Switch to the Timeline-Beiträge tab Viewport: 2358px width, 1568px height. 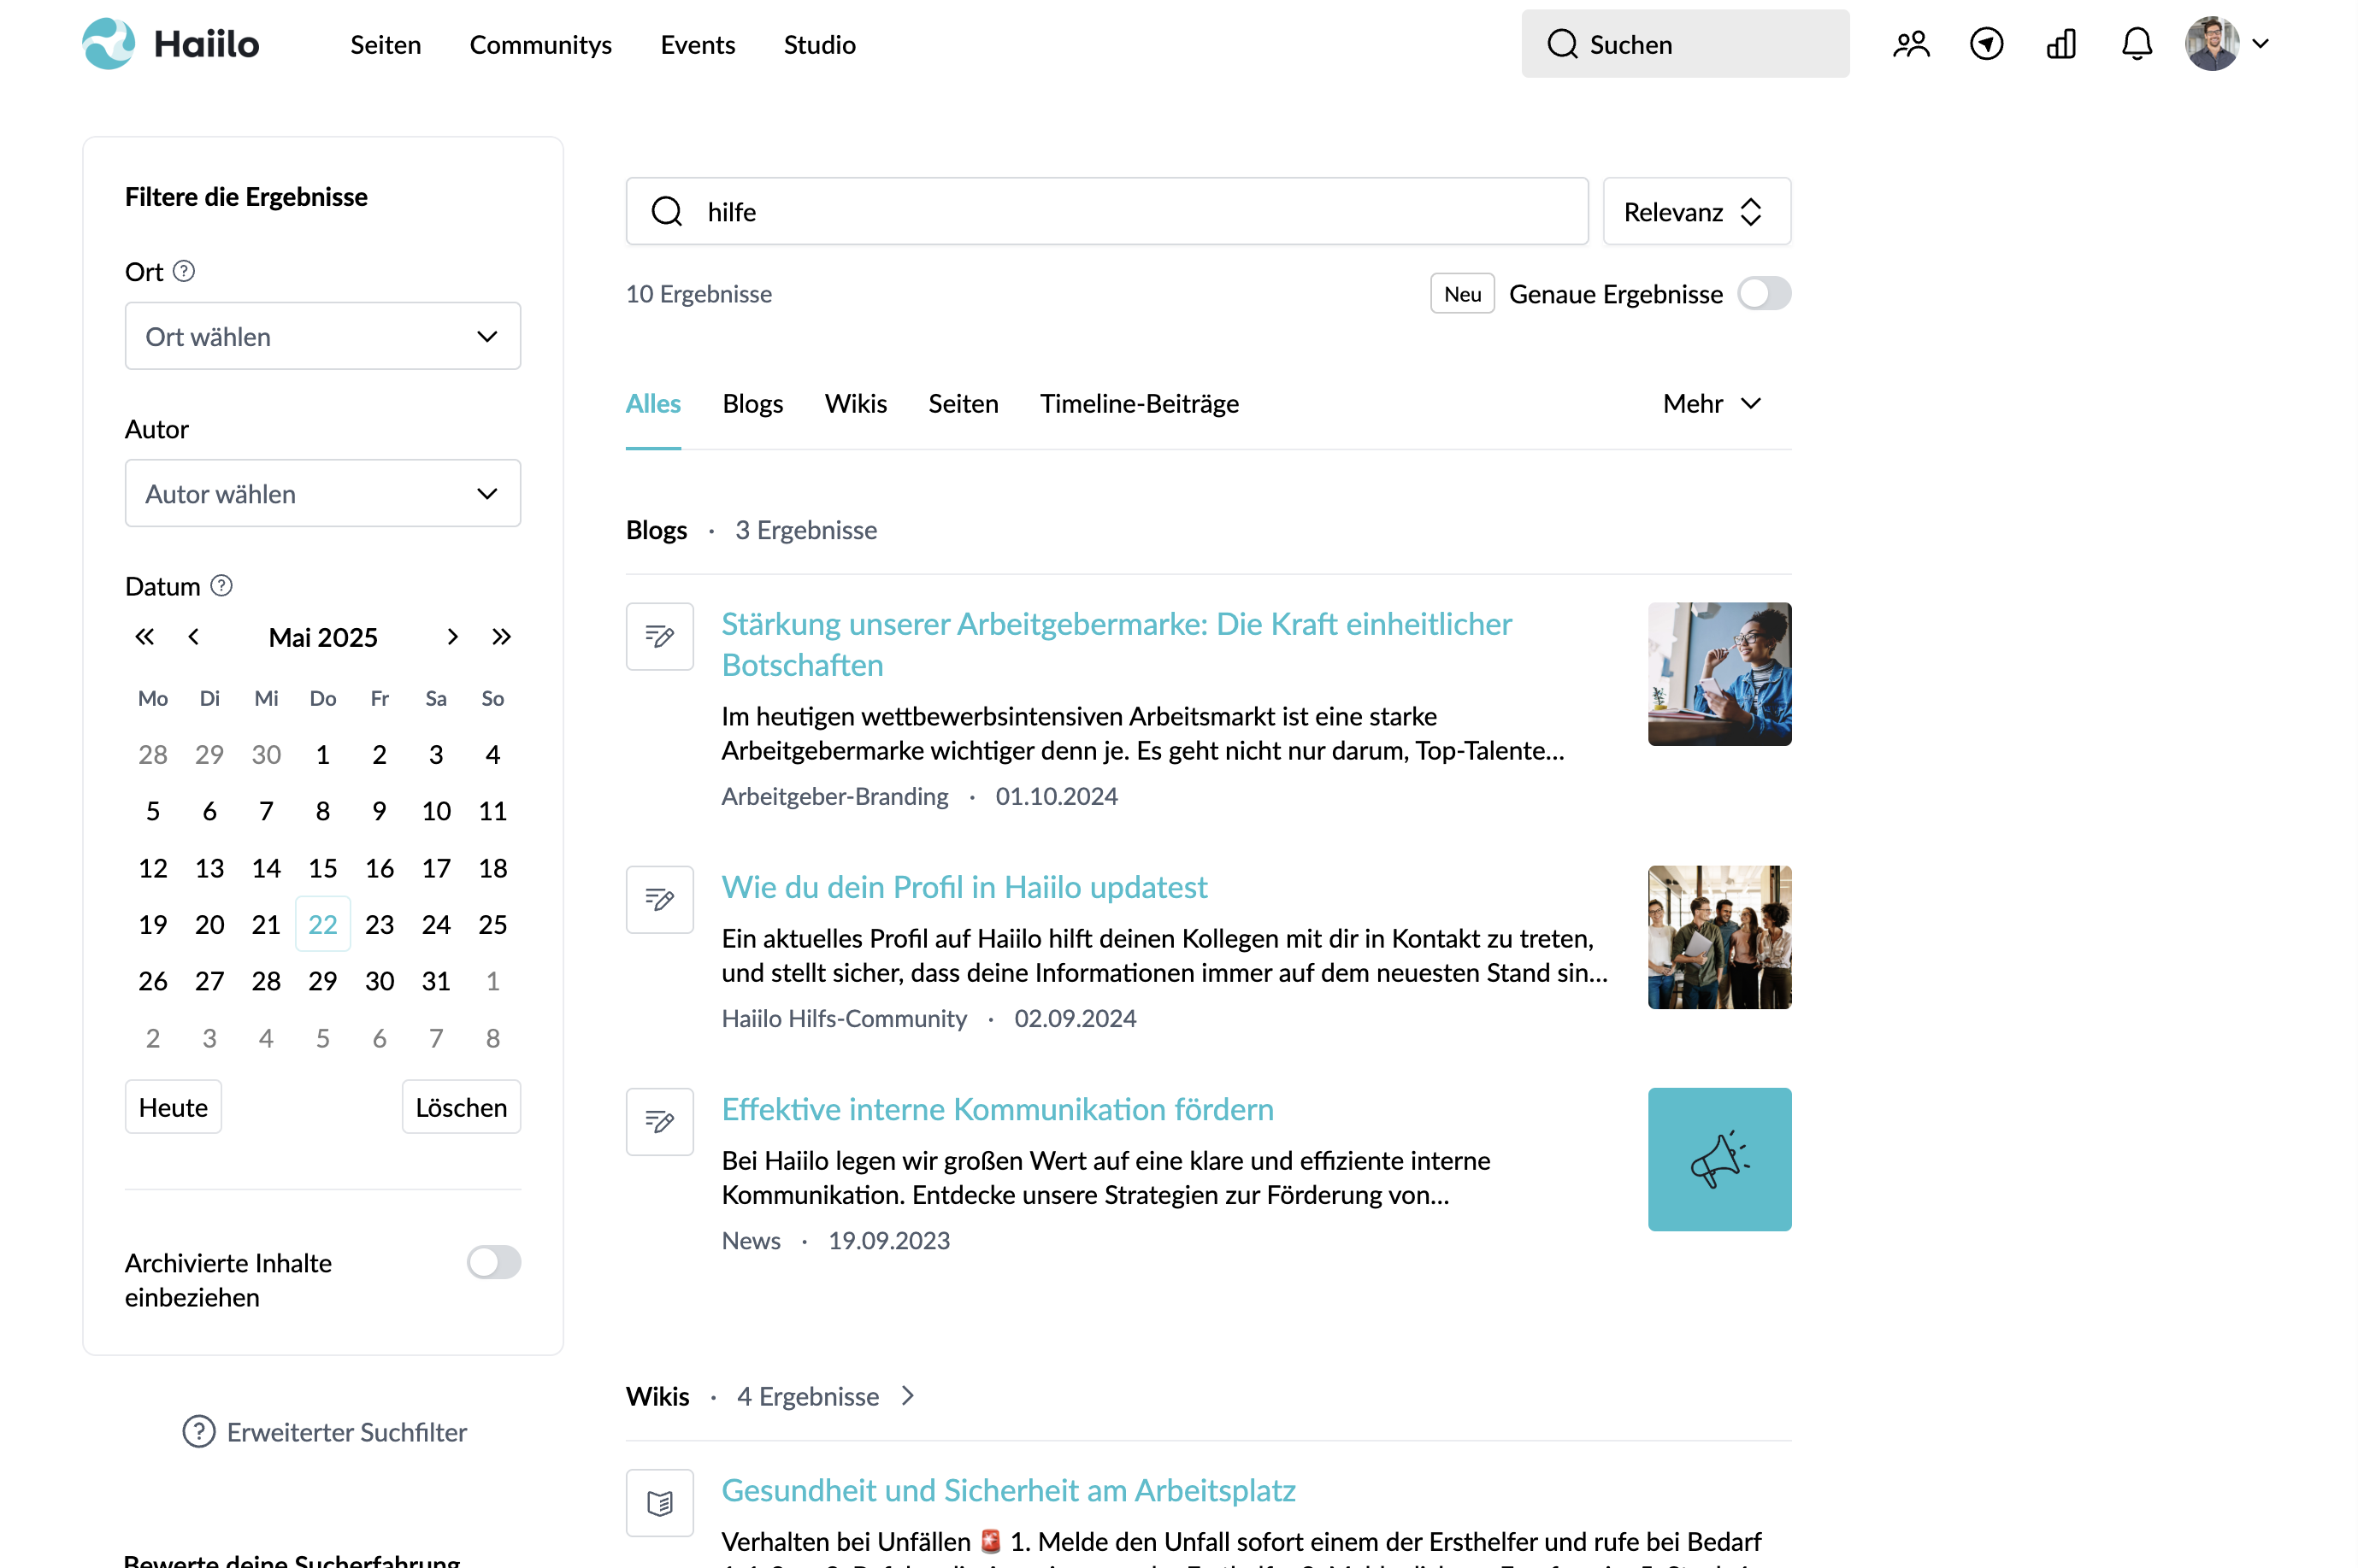point(1139,404)
